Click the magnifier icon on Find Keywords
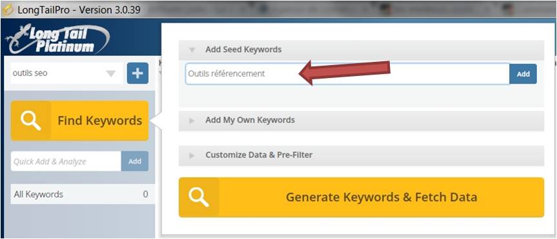557x239 pixels. [30, 120]
